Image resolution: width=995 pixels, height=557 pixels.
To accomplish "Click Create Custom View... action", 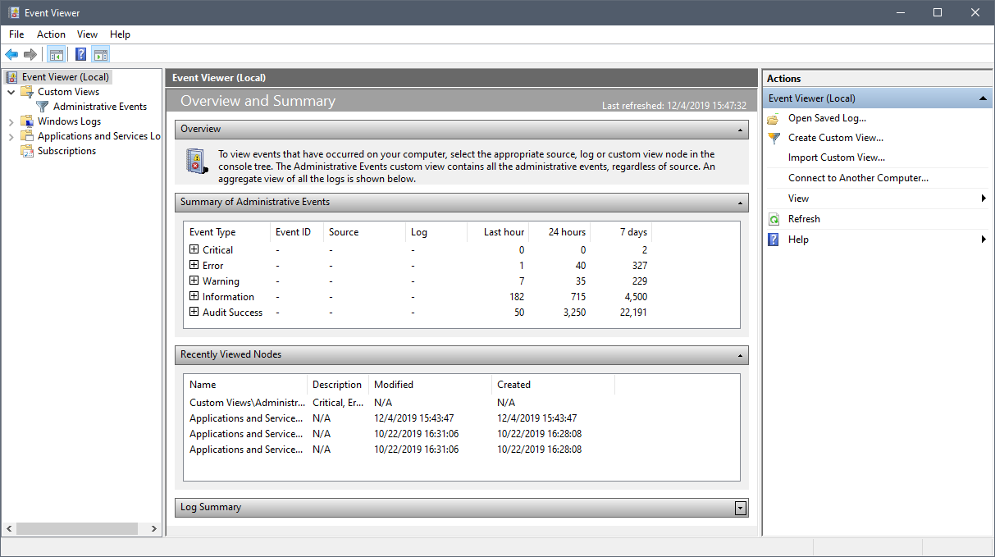I will [836, 138].
